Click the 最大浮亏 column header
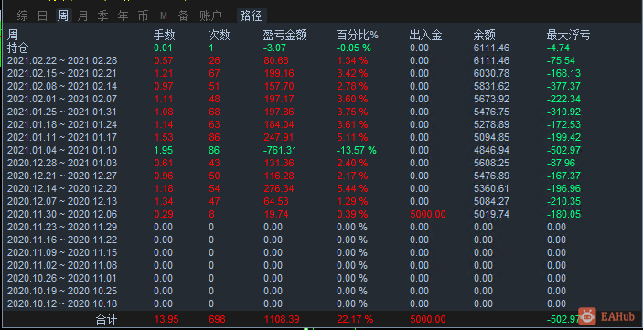 point(568,36)
